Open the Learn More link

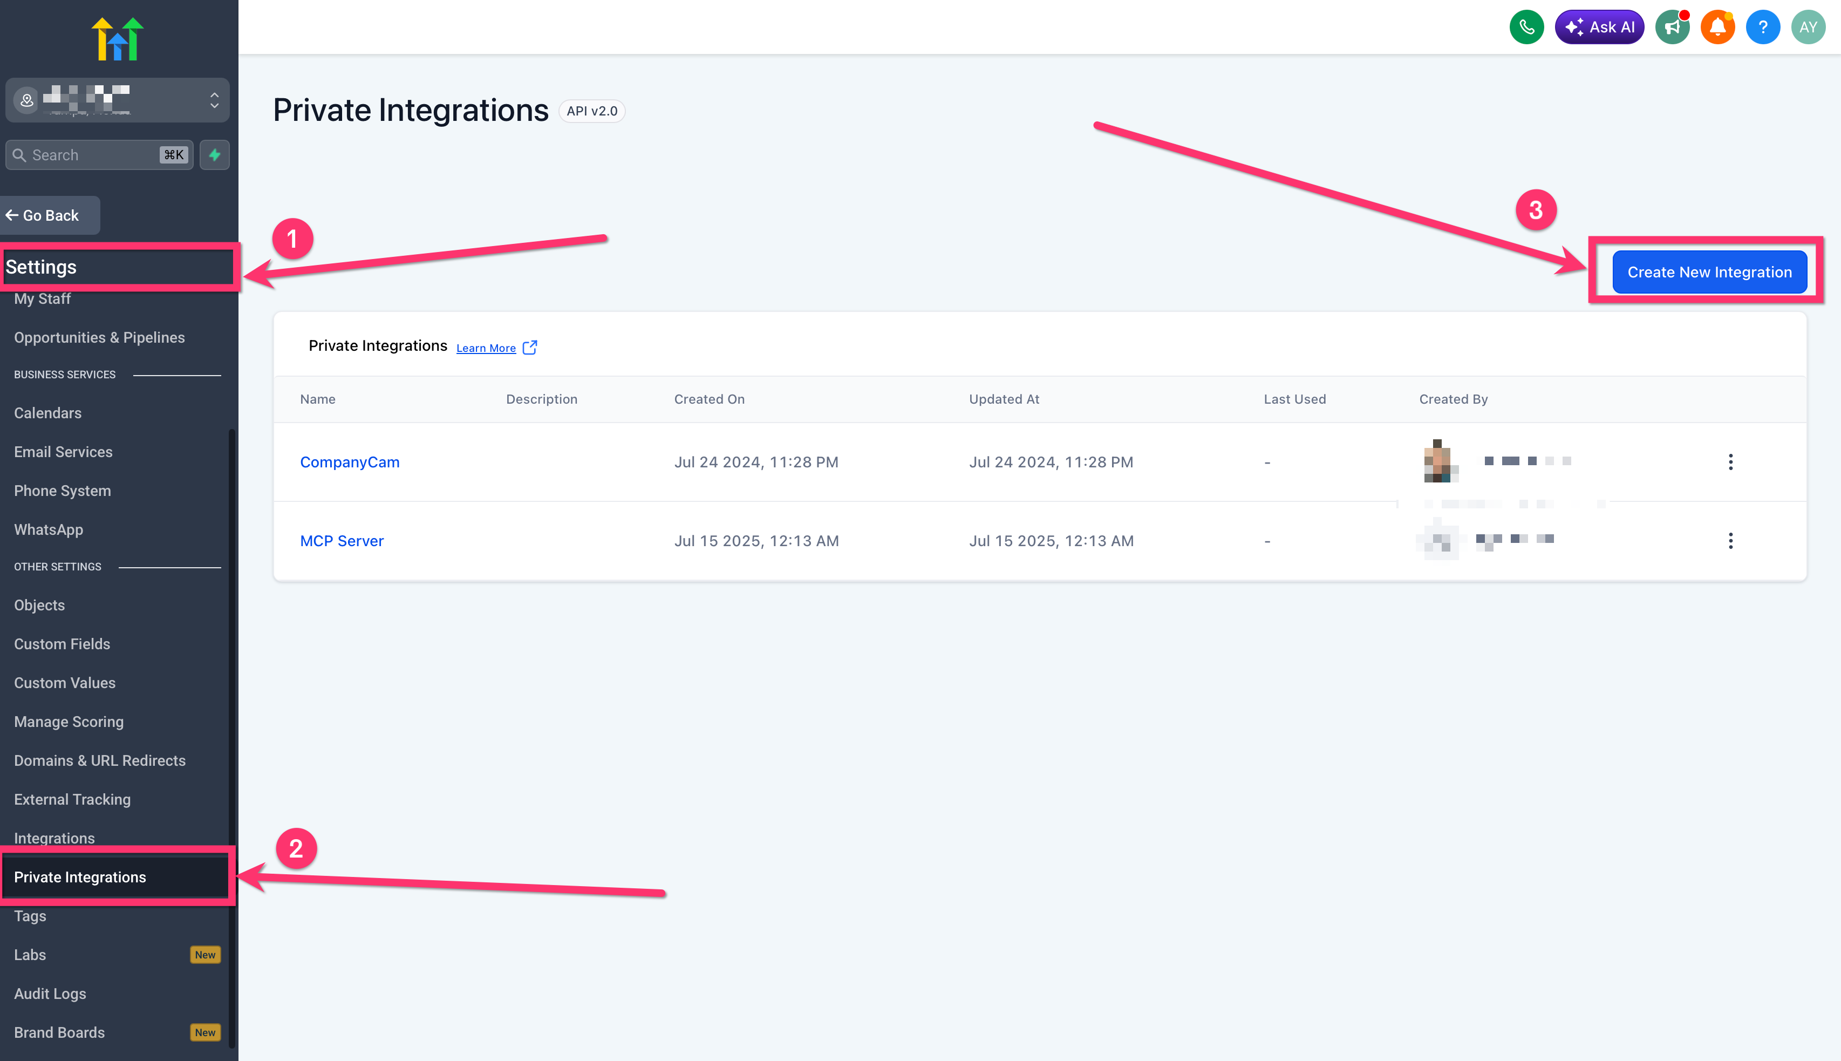pos(486,348)
